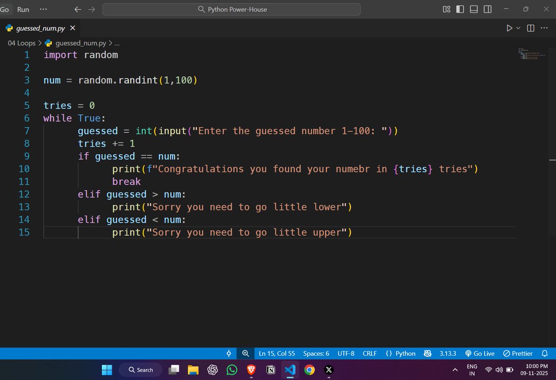
Task: Click 'import random' on line 1
Action: point(81,55)
